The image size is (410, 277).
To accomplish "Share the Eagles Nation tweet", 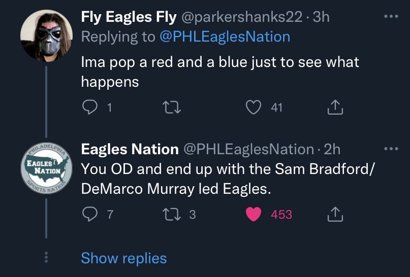I will [335, 215].
